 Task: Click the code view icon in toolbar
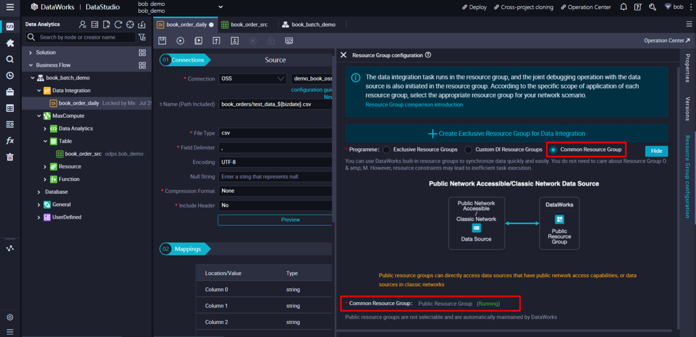[x=289, y=41]
